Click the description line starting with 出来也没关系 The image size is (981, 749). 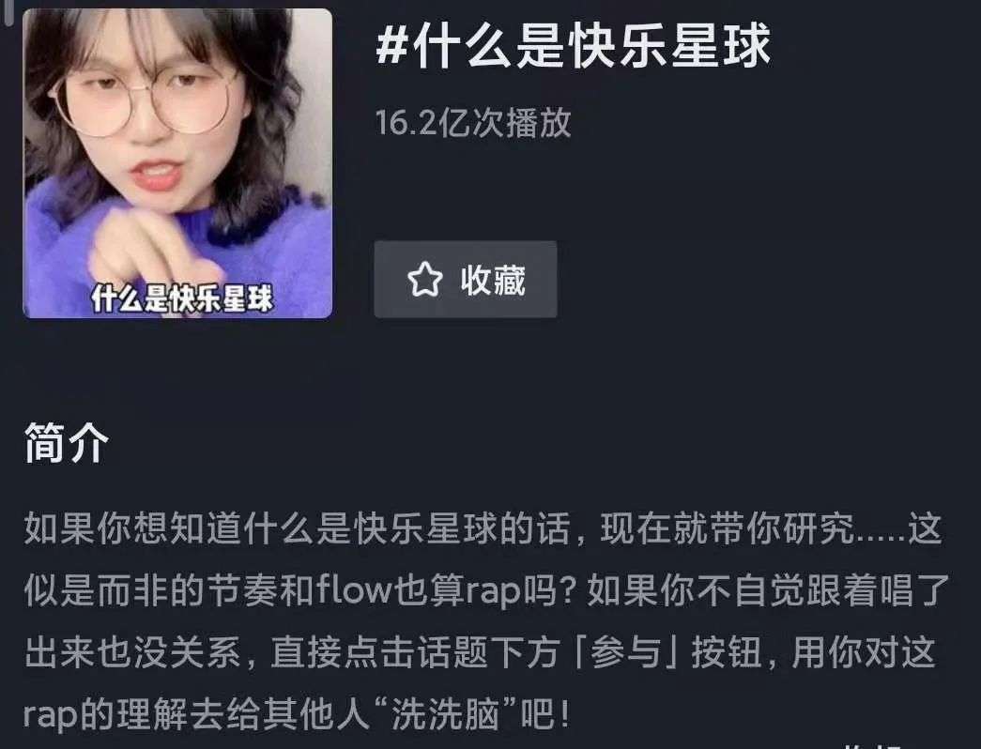coord(480,652)
